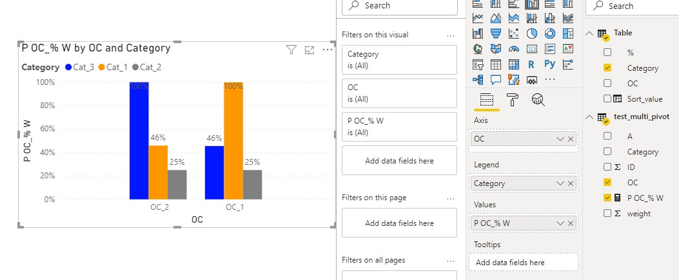Select the ribbon chart visualization

click(x=568, y=18)
